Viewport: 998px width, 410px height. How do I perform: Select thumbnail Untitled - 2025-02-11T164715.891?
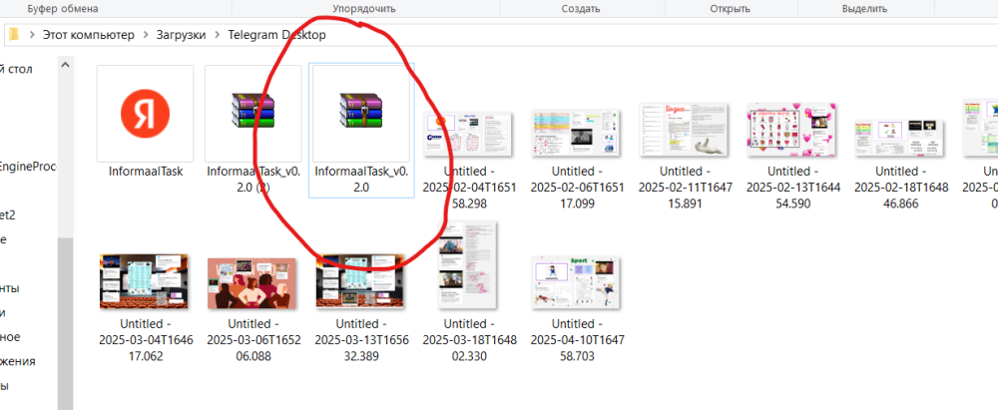(x=685, y=130)
